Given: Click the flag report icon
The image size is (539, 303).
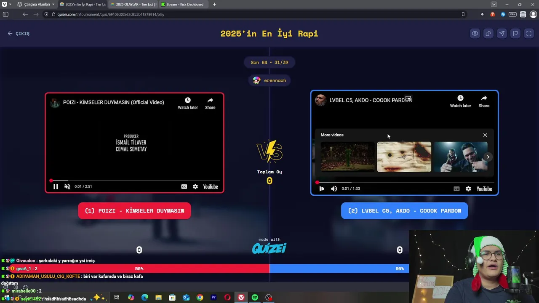Looking at the screenshot, I should 515,34.
